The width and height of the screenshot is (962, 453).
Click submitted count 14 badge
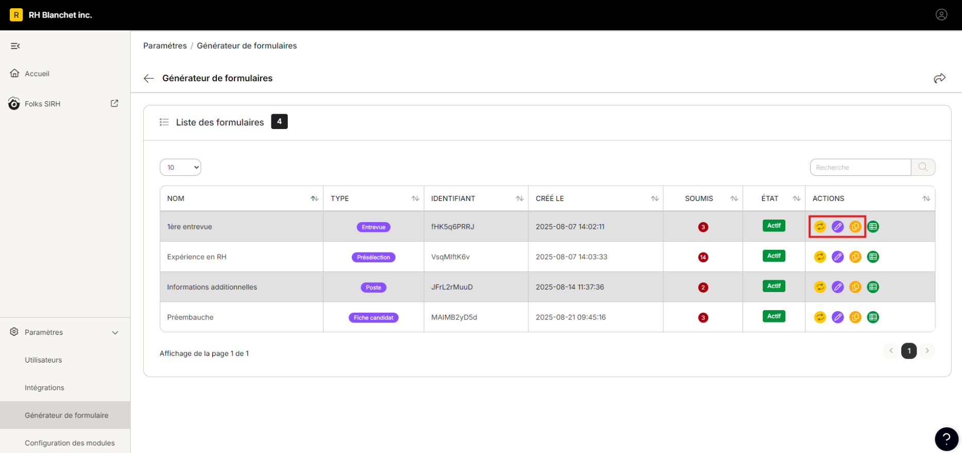(703, 257)
